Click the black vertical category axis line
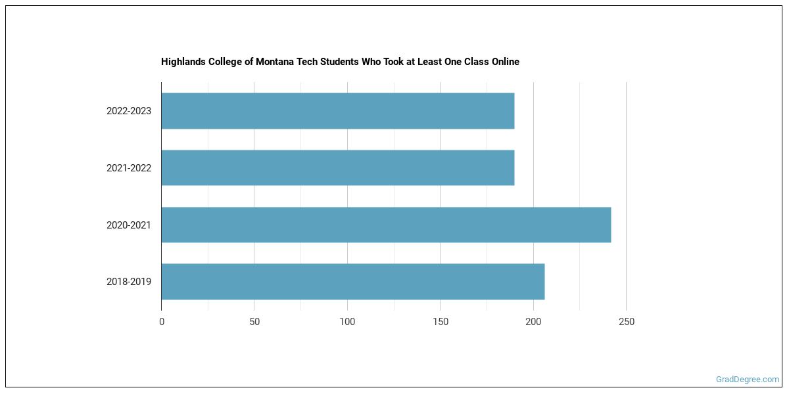 coord(161,197)
